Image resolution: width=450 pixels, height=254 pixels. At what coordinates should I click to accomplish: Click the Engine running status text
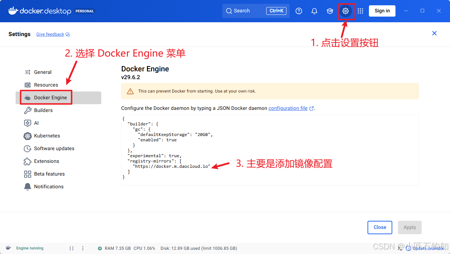pyautogui.click(x=30, y=248)
